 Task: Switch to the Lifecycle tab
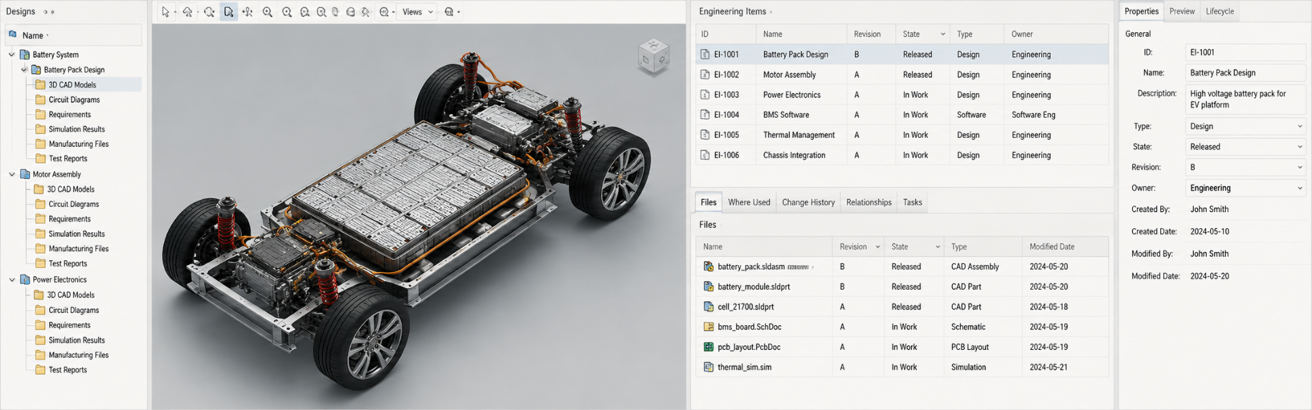click(1220, 11)
